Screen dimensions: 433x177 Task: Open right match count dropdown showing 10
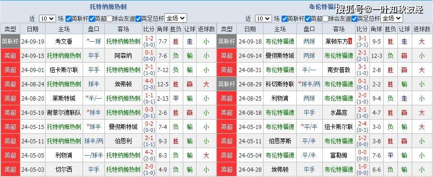click(263, 19)
